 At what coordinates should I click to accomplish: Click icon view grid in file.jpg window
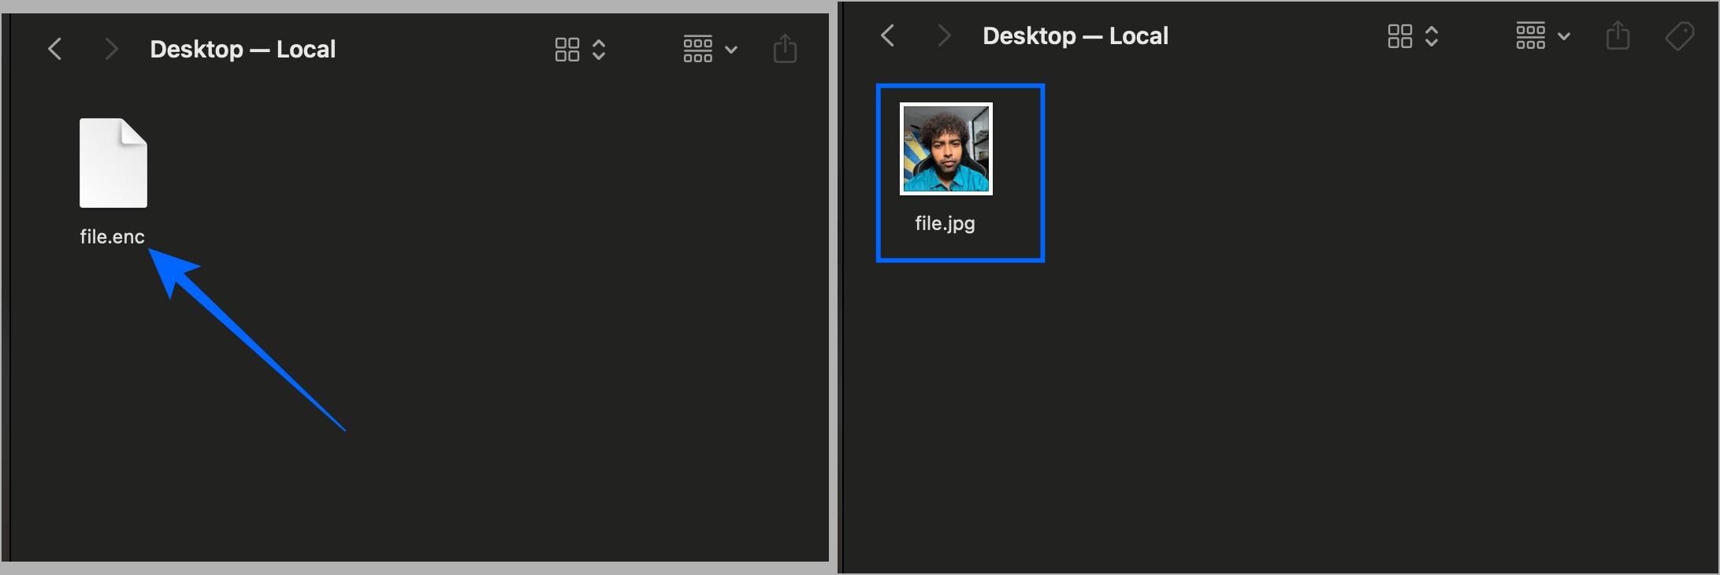1399,36
